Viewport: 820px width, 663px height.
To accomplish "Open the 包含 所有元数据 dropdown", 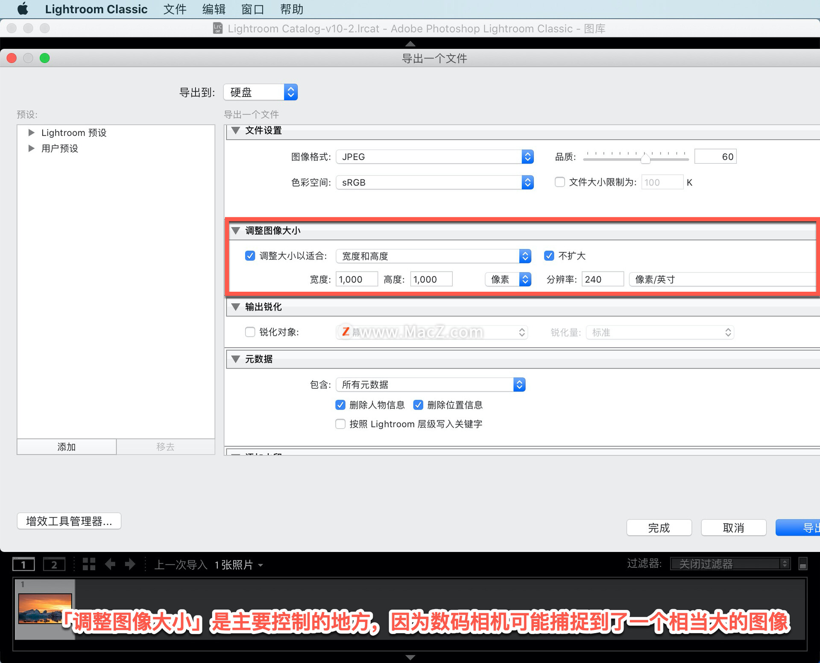I will [x=430, y=384].
